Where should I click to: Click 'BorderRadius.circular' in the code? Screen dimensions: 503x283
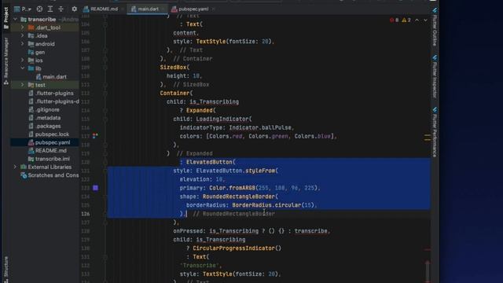click(x=266, y=205)
